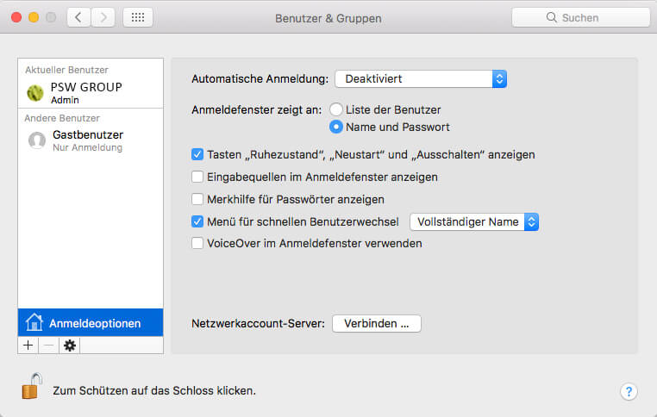Select Gastbenutzer in the user list
The image size is (657, 417).
coord(87,140)
